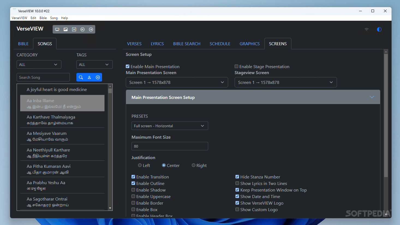Image resolution: width=400 pixels, height=225 pixels.
Task: Select Left justification radio button
Action: coord(140,165)
